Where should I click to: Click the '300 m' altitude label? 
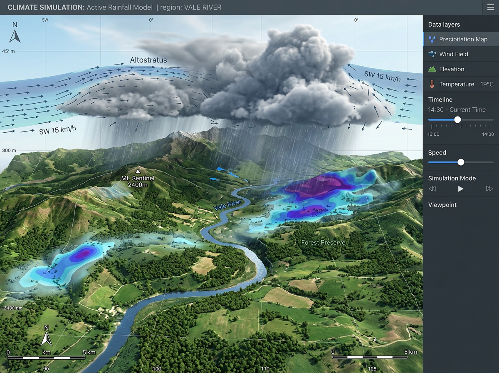coord(9,150)
